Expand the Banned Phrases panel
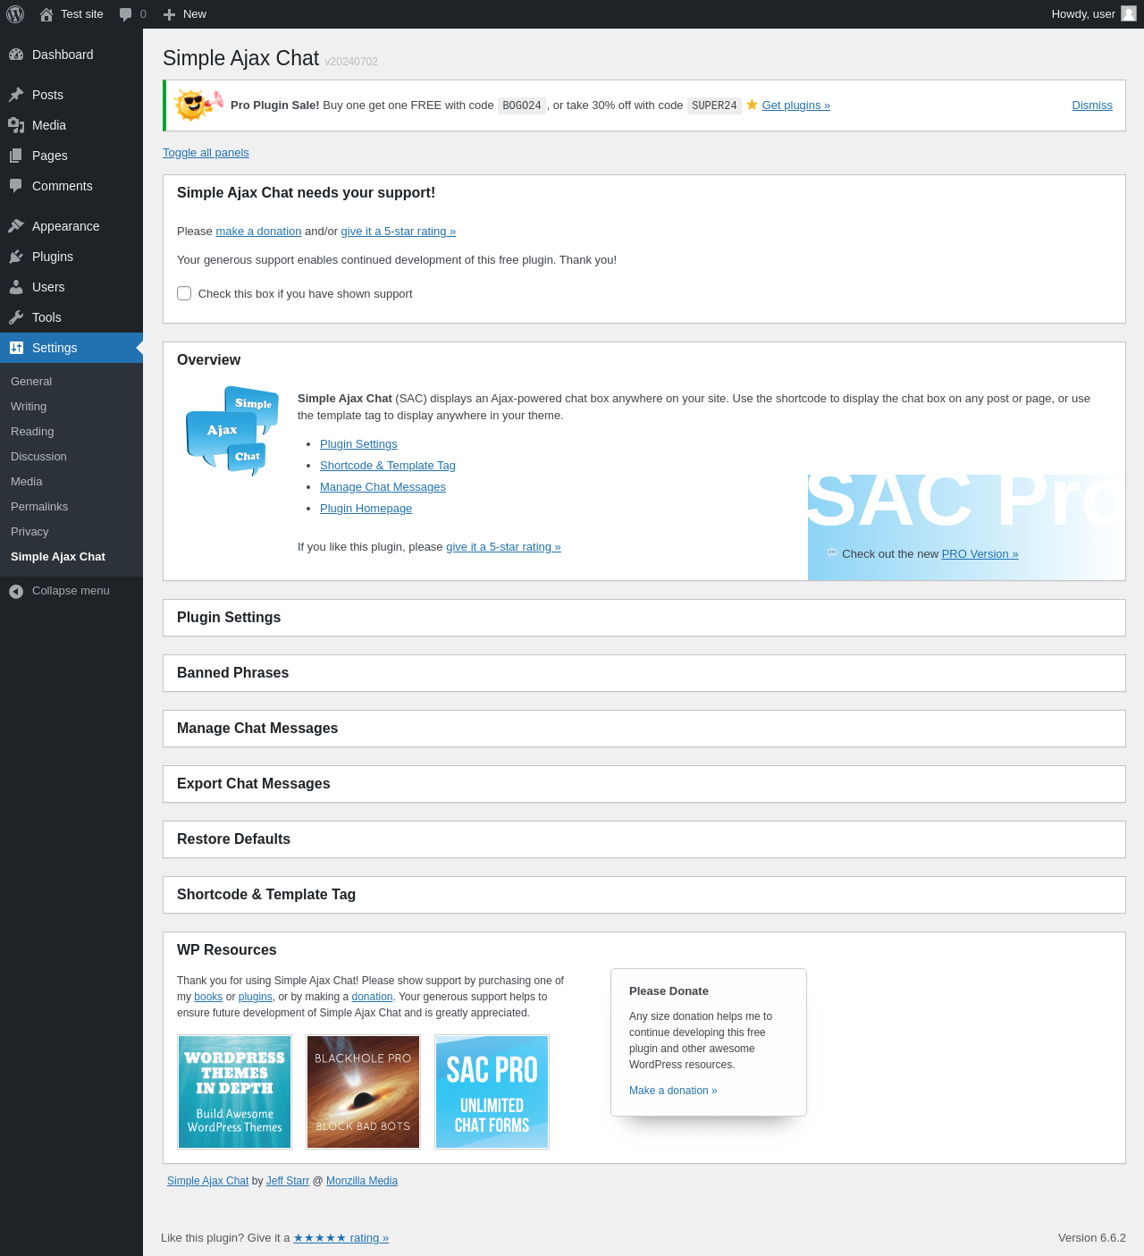The width and height of the screenshot is (1144, 1256). click(643, 673)
